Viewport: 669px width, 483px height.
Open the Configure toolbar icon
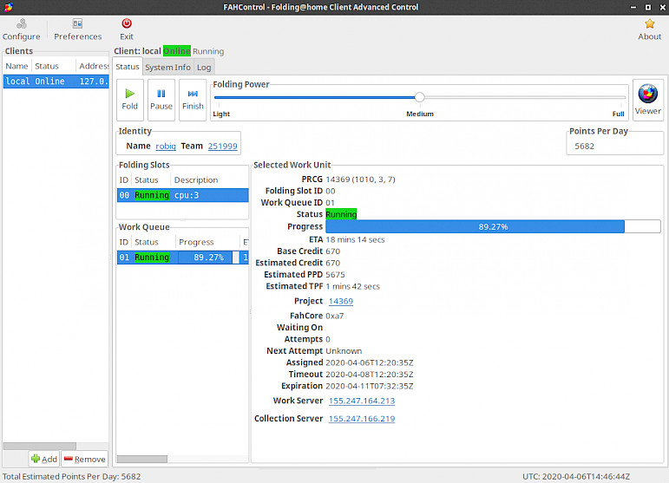tap(22, 29)
